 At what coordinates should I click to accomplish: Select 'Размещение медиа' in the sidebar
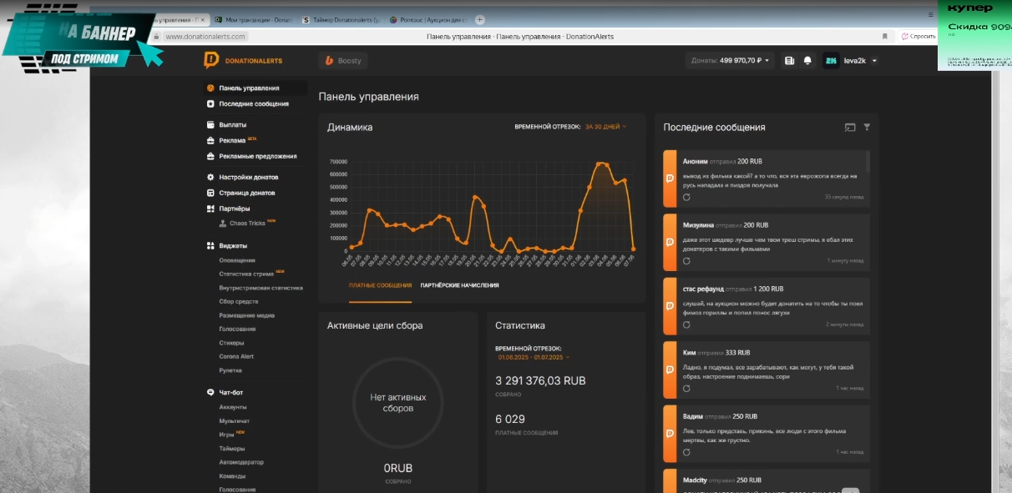coord(247,315)
